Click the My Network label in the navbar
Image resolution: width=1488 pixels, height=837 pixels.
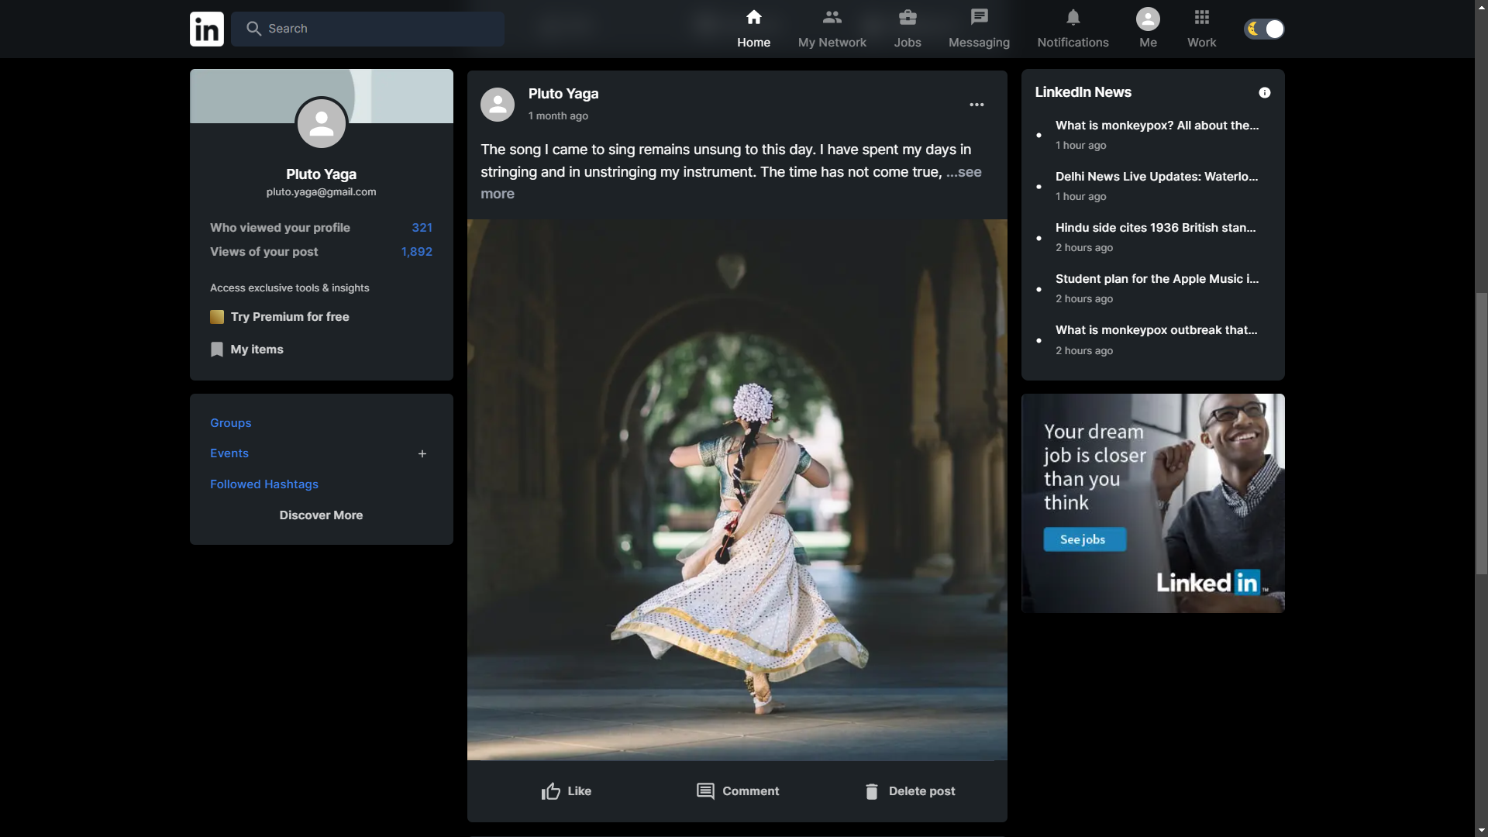click(832, 43)
